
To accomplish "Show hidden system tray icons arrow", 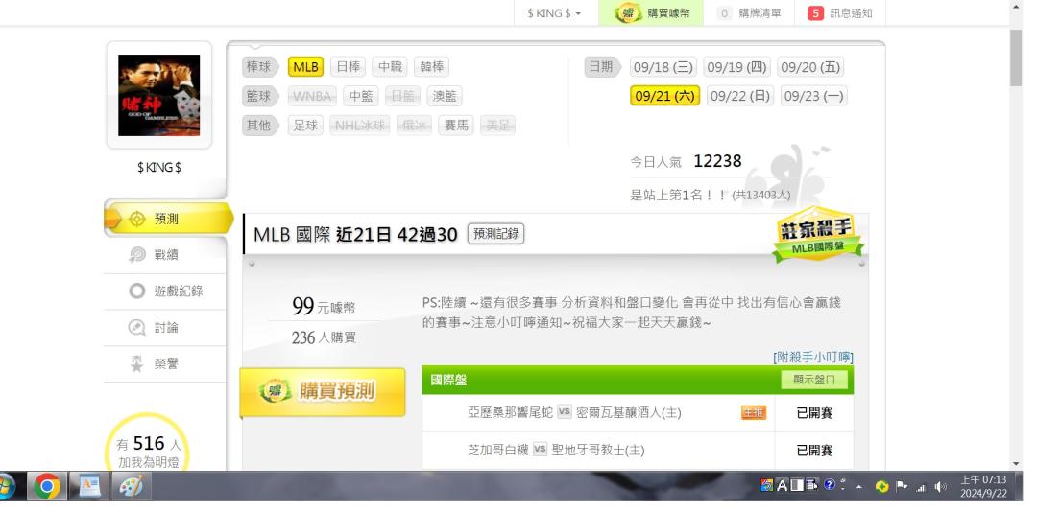I will (858, 487).
